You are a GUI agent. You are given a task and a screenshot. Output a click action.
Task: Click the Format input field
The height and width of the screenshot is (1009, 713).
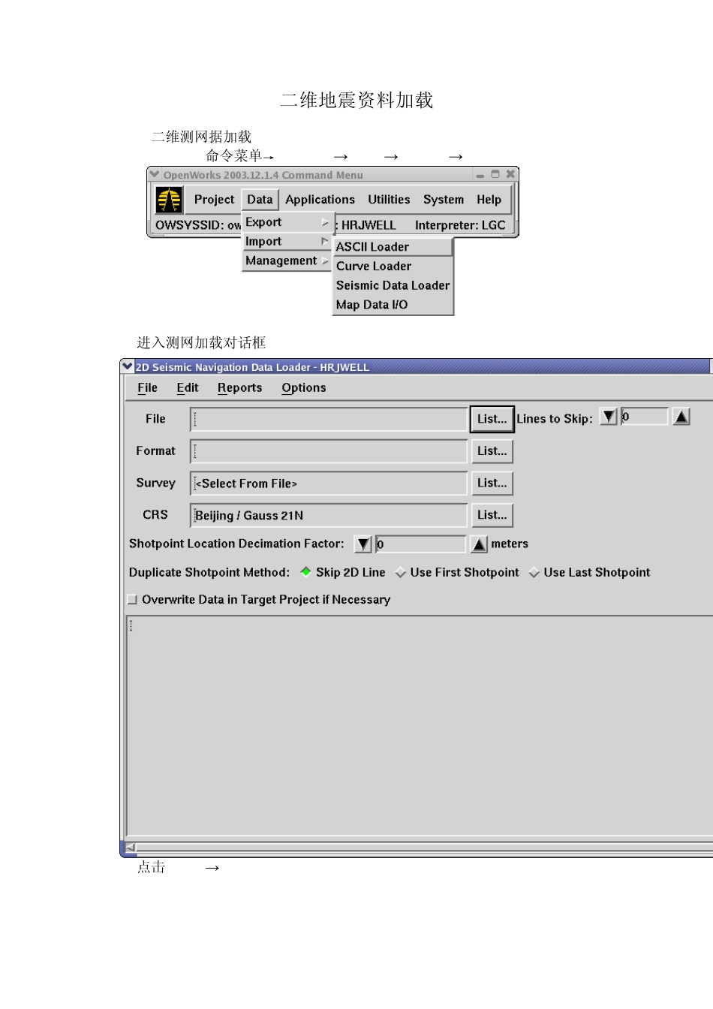(329, 451)
